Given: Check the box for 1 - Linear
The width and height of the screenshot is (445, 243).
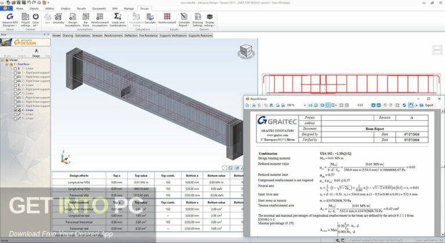Looking at the screenshot, I should point(16,69).
